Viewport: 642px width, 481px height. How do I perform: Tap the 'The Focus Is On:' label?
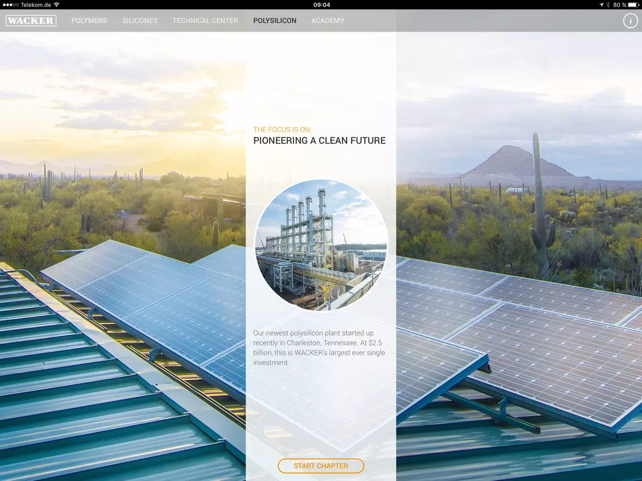(282, 130)
